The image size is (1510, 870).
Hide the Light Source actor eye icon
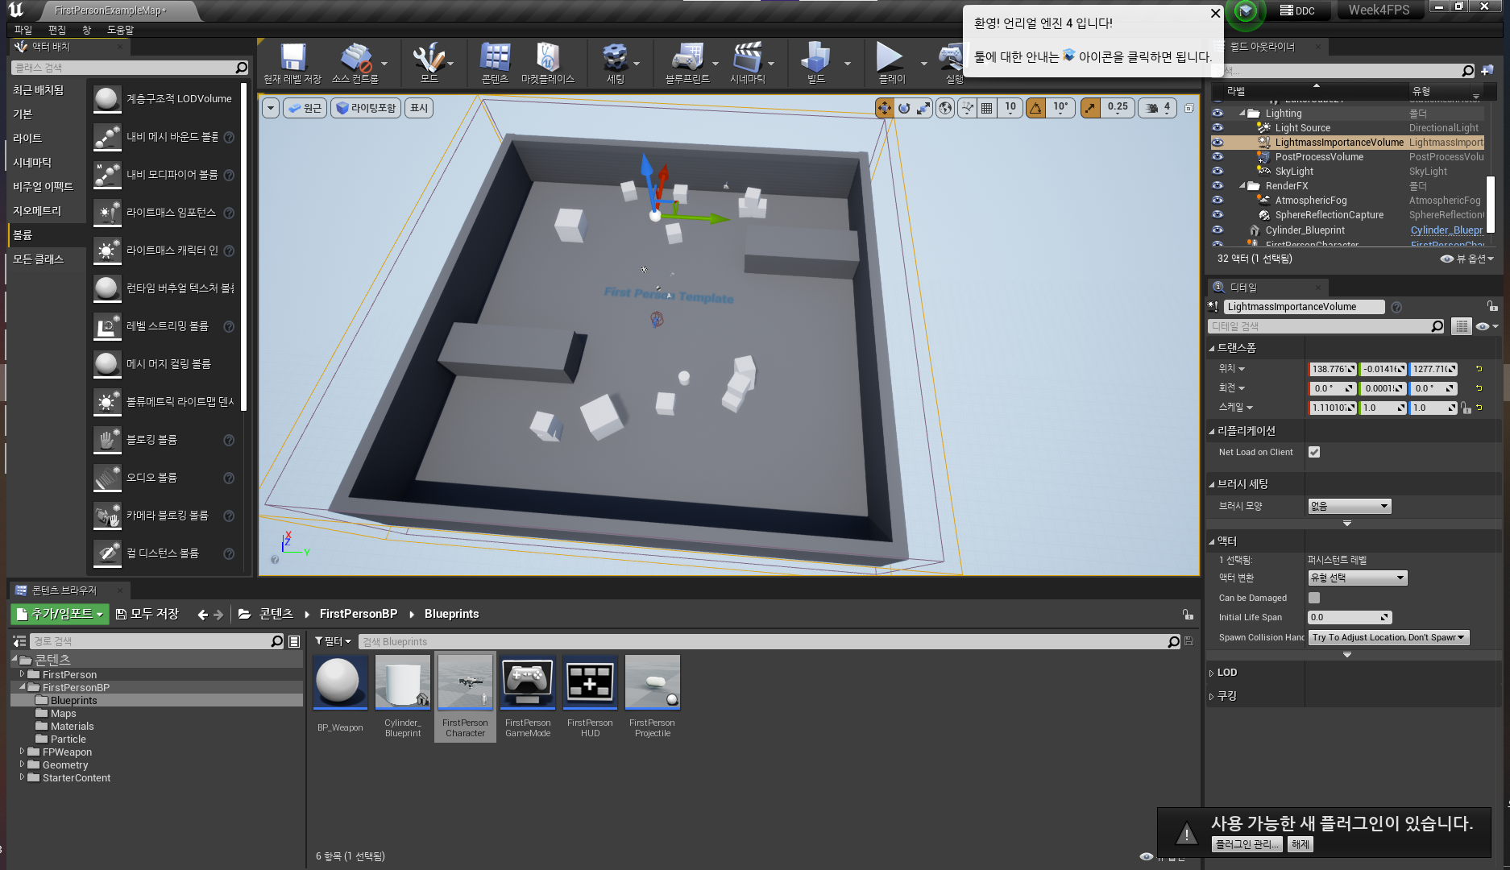pyautogui.click(x=1218, y=127)
